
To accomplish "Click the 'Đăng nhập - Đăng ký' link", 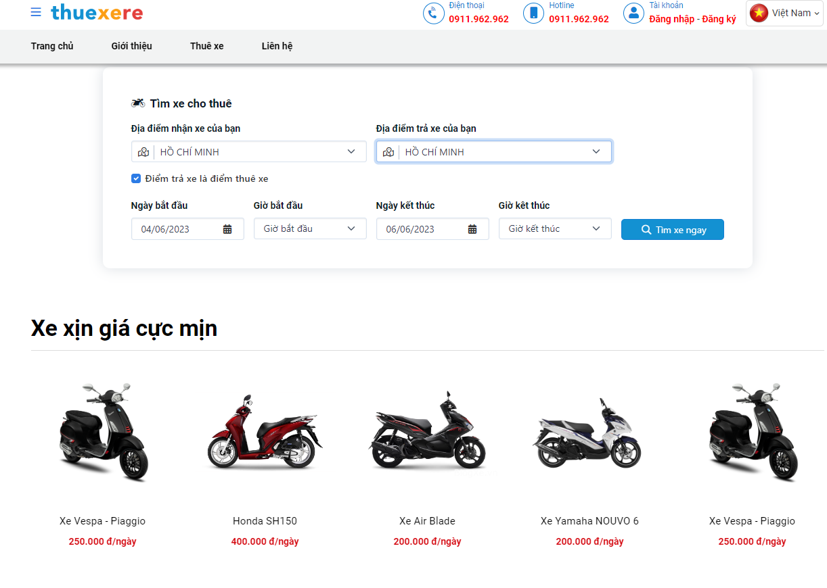I will [x=692, y=20].
